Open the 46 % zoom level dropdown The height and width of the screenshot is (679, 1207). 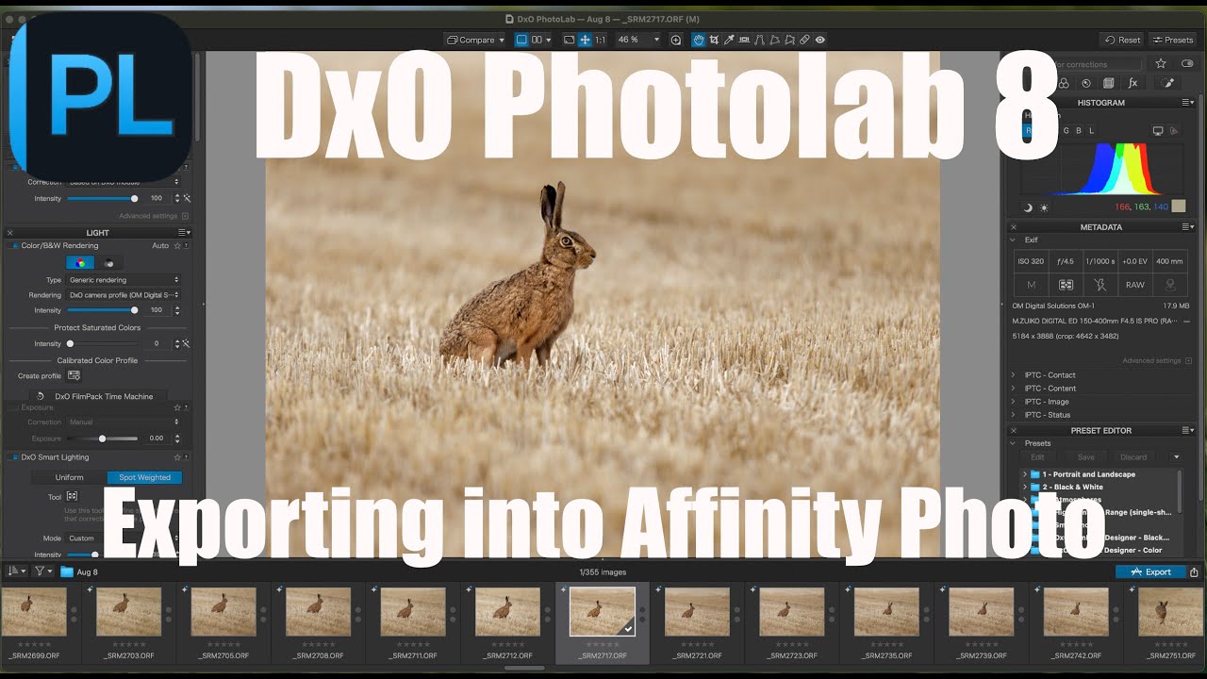pos(637,40)
